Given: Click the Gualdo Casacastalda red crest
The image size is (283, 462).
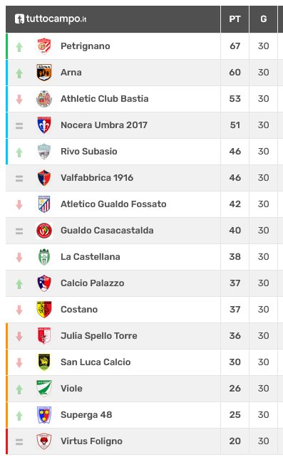Looking at the screenshot, I should click(44, 231).
